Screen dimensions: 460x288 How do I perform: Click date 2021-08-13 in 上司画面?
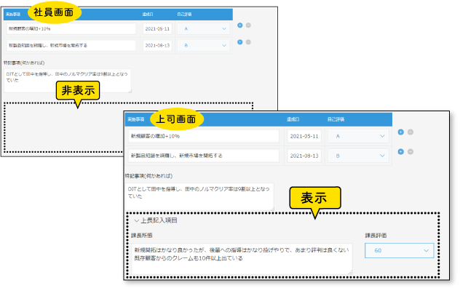point(304,156)
